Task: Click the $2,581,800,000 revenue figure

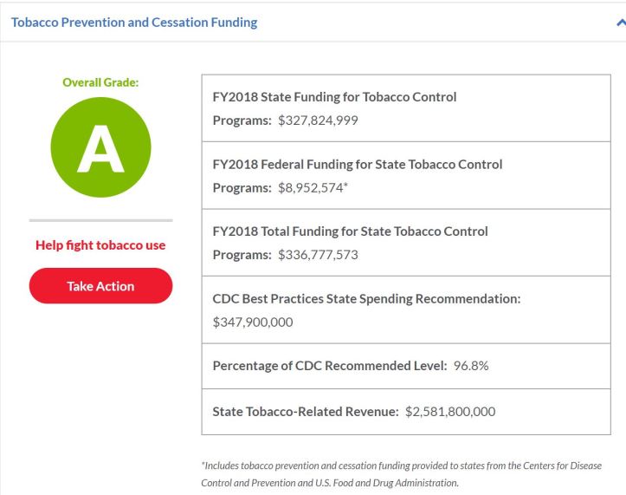Action: click(450, 412)
